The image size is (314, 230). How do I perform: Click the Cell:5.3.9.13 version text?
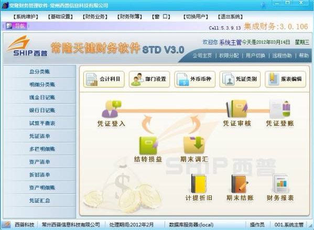pos(225,28)
